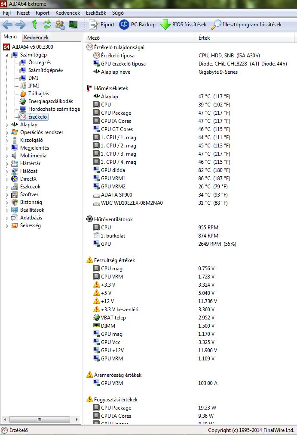Click the DirectX X logo icon
Image resolution: width=297 pixels, height=435 pixels.
point(15,179)
